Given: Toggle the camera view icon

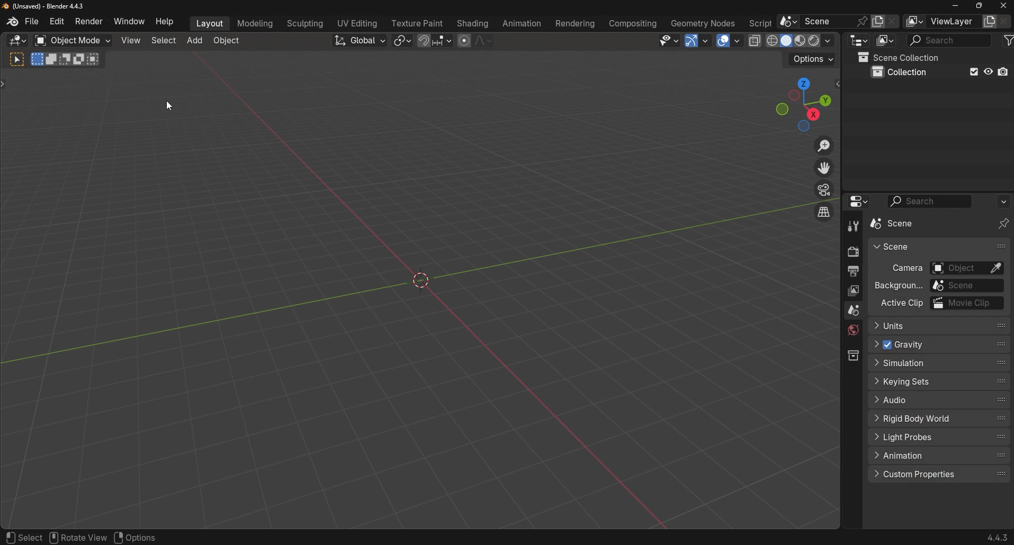Looking at the screenshot, I should [x=824, y=190].
